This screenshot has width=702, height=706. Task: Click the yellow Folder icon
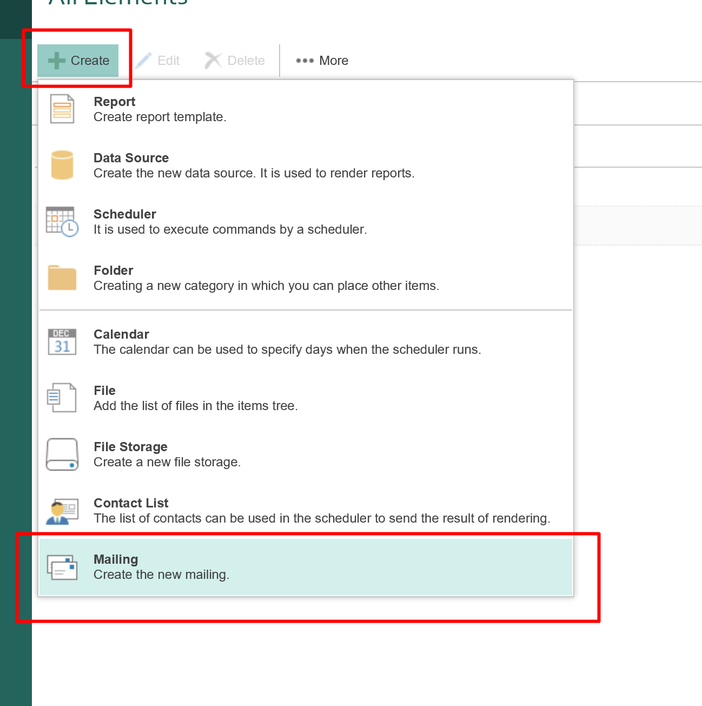[x=62, y=278]
